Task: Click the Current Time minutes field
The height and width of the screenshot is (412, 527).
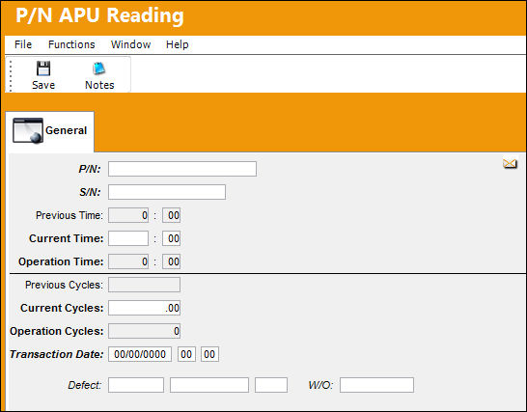Action: [x=172, y=238]
